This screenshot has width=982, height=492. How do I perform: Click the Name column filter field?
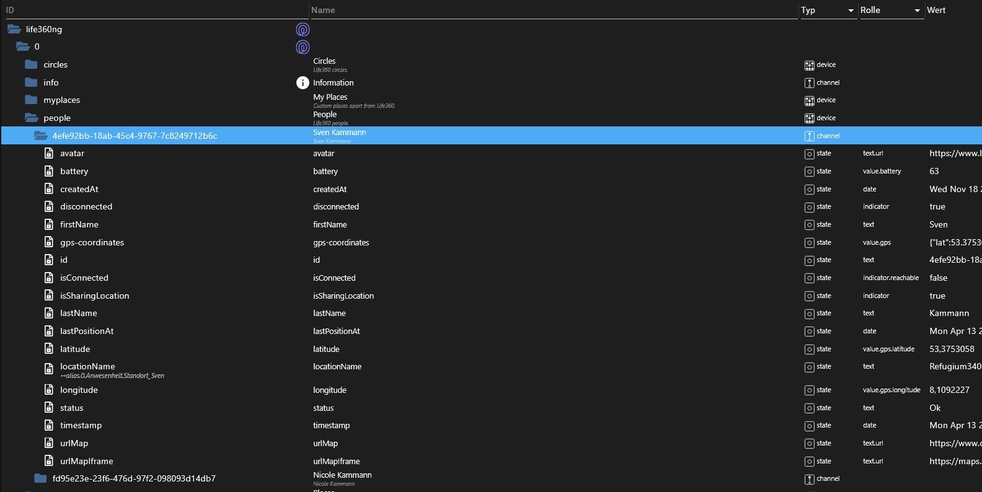552,10
